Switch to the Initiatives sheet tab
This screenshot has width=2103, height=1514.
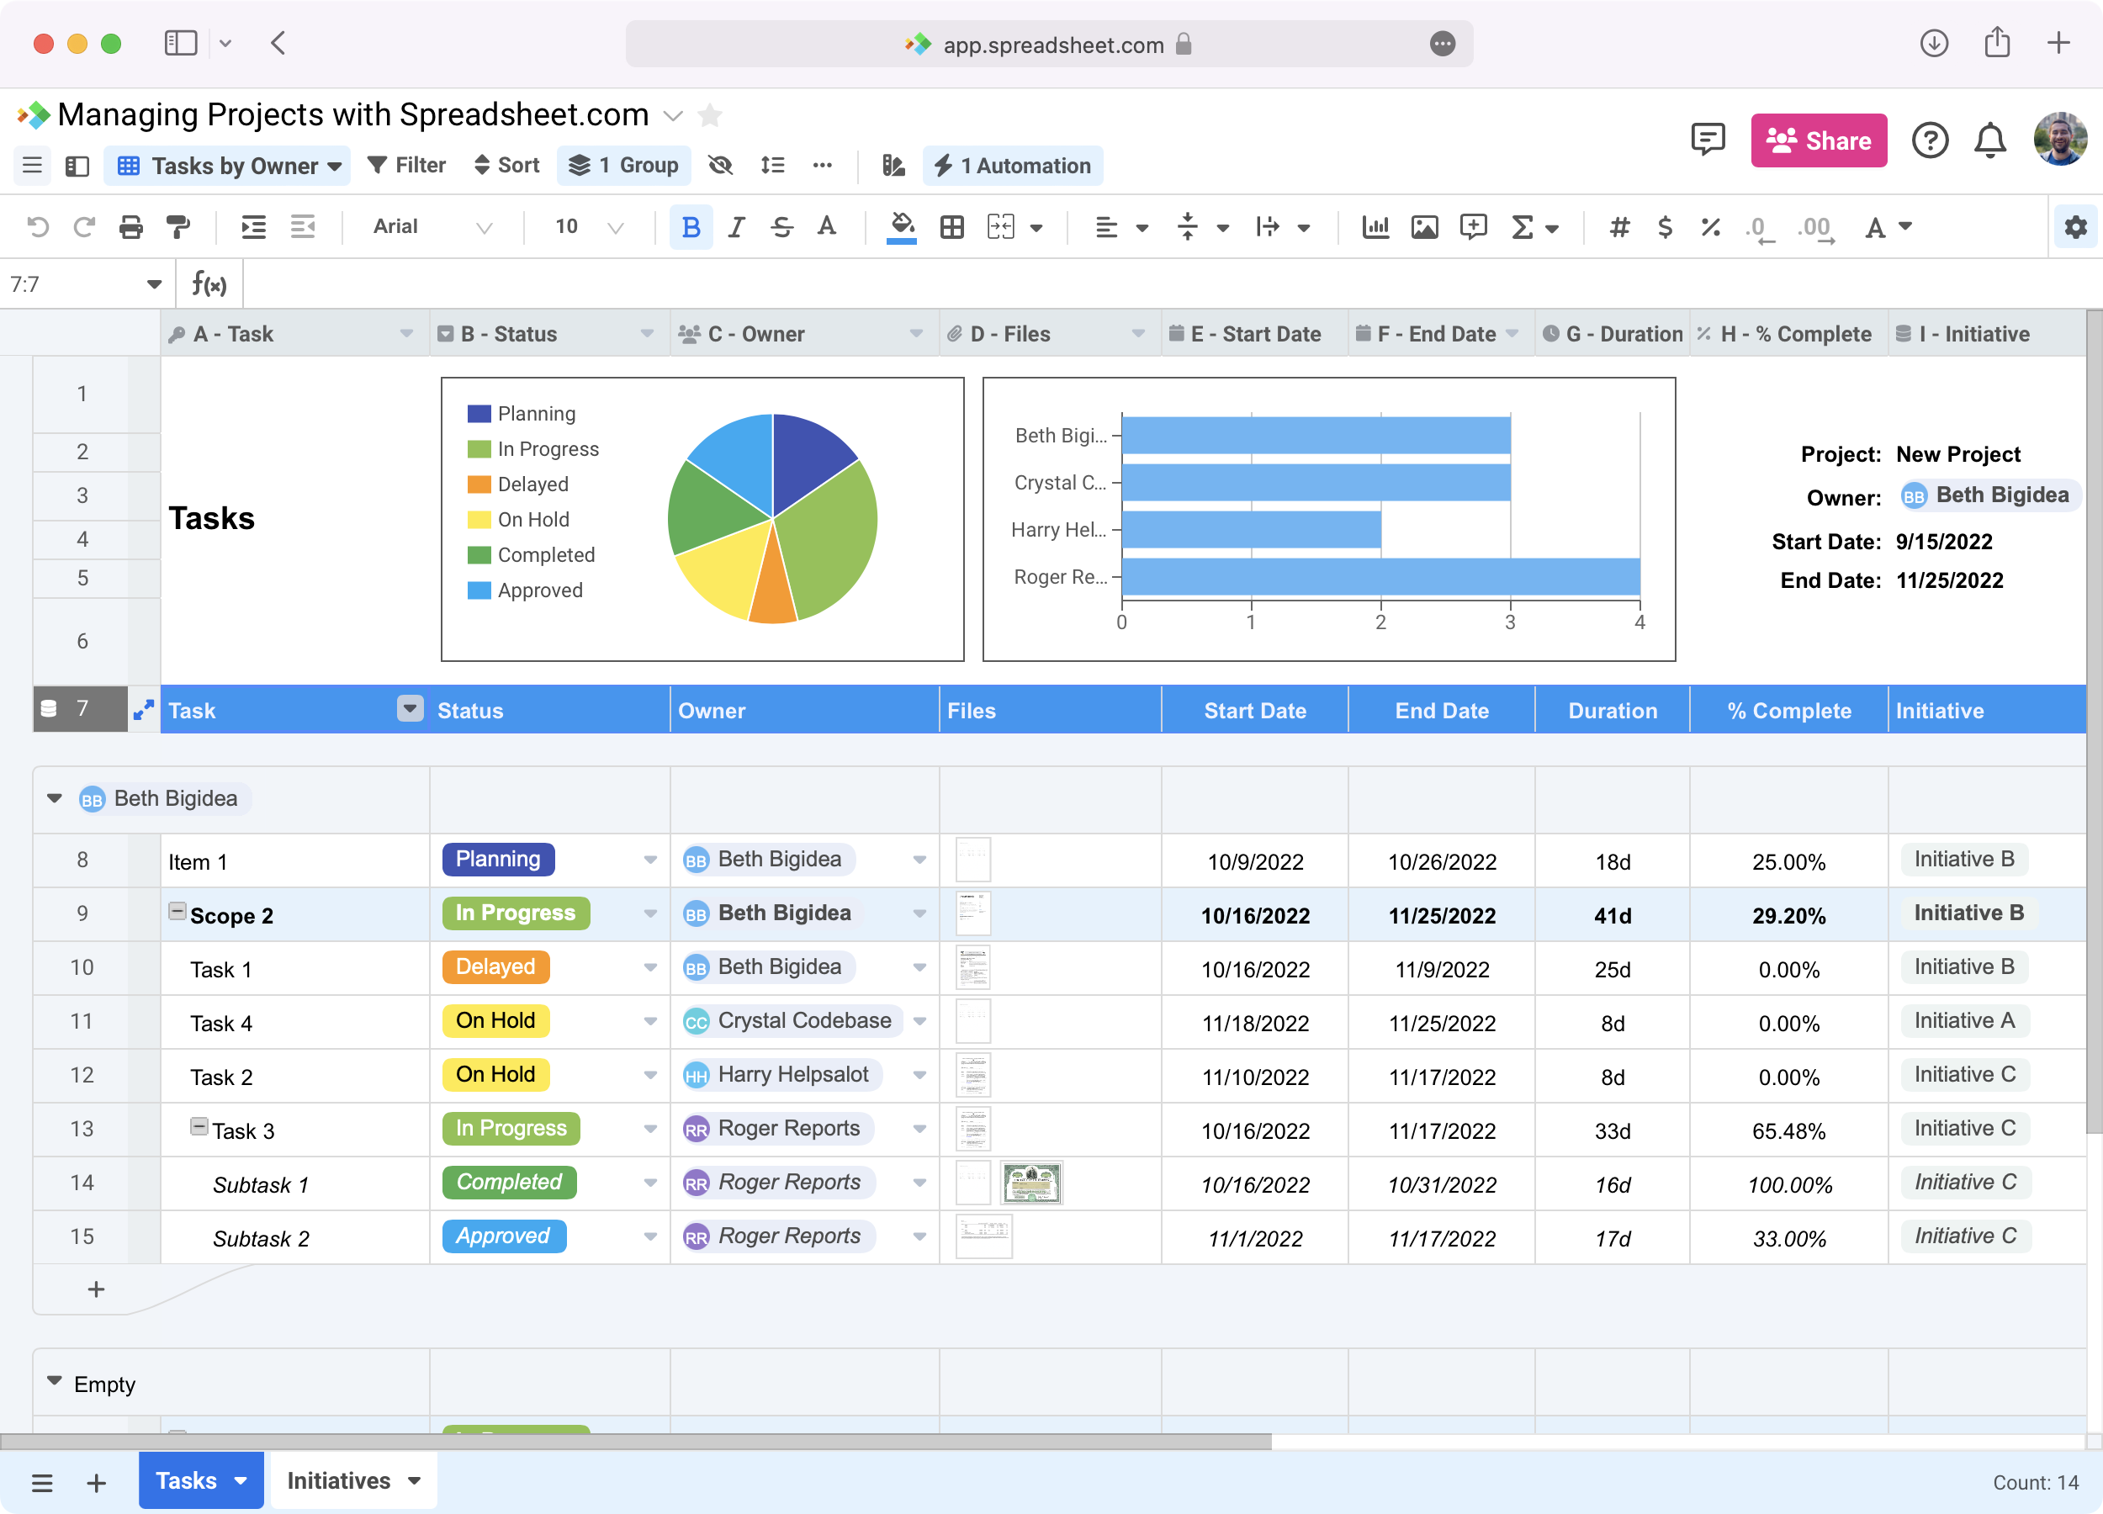pos(338,1480)
